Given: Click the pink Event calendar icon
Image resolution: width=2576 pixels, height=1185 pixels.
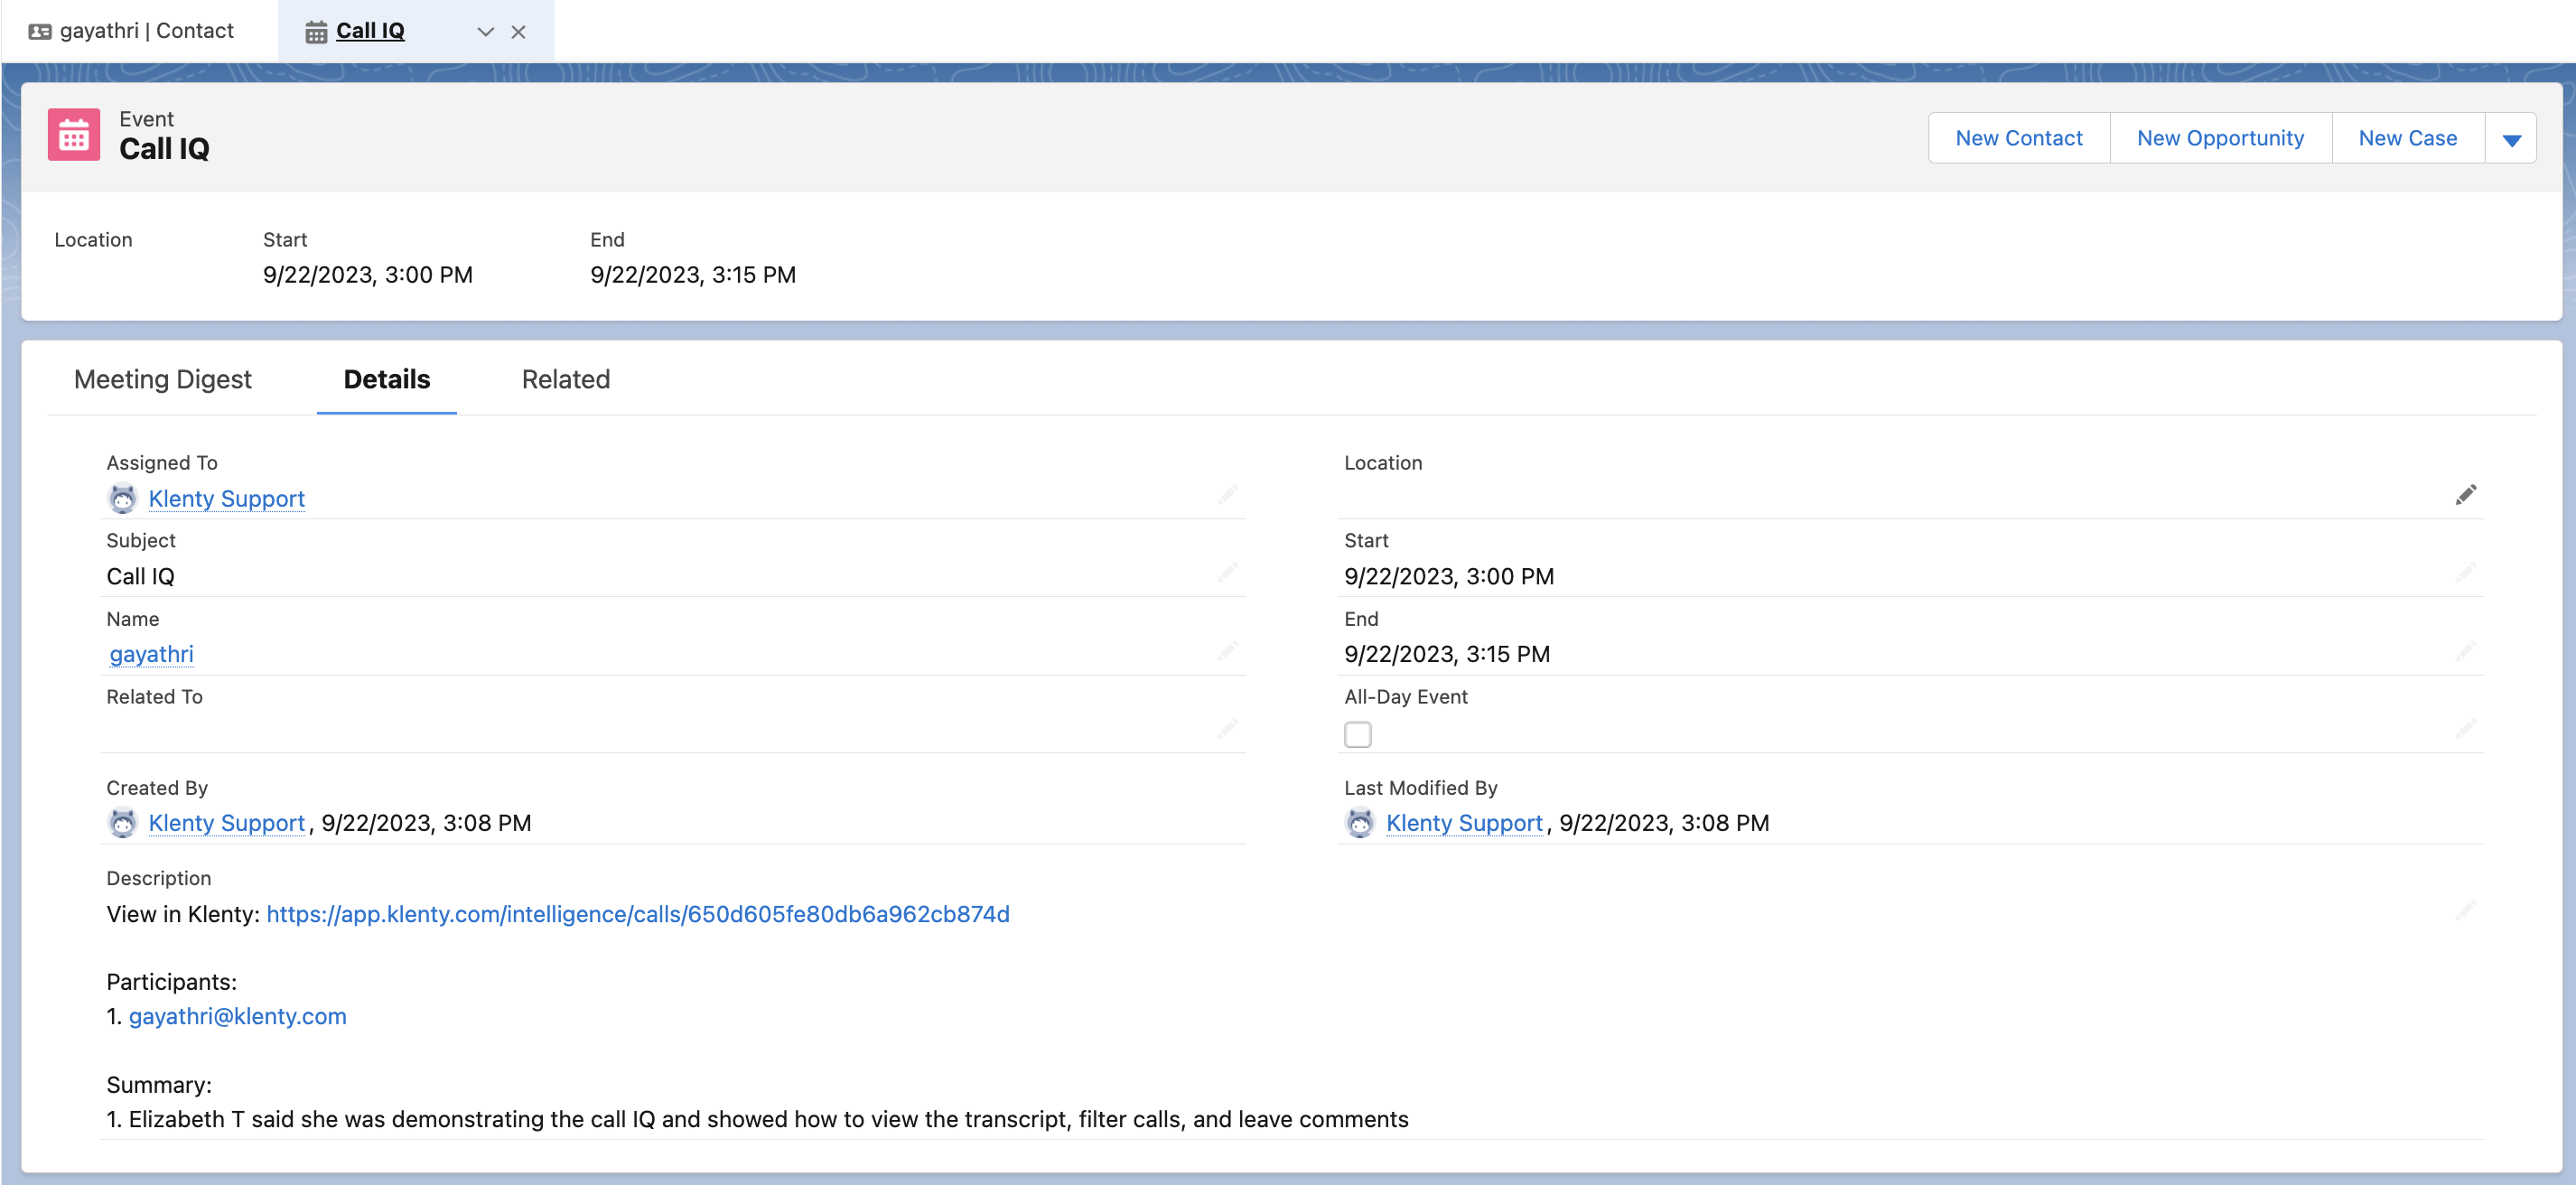Looking at the screenshot, I should [x=74, y=135].
